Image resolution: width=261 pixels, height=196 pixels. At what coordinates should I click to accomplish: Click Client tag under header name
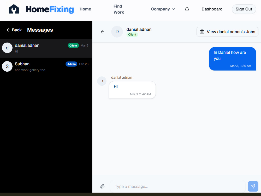pos(132,34)
